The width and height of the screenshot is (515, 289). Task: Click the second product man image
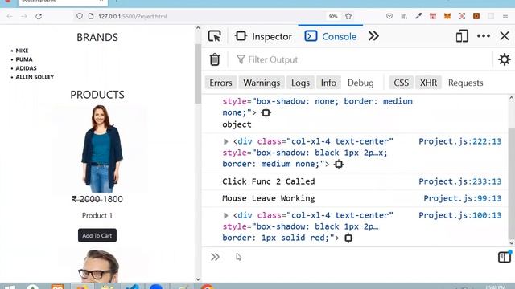(98, 266)
